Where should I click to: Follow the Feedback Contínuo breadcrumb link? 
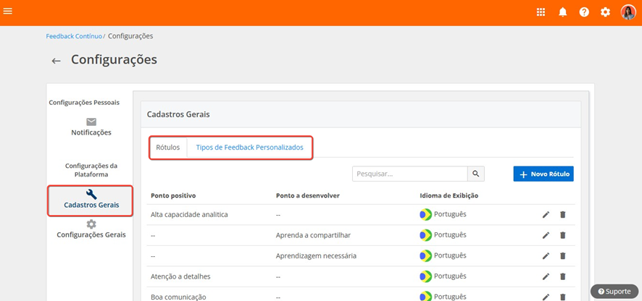(x=74, y=36)
